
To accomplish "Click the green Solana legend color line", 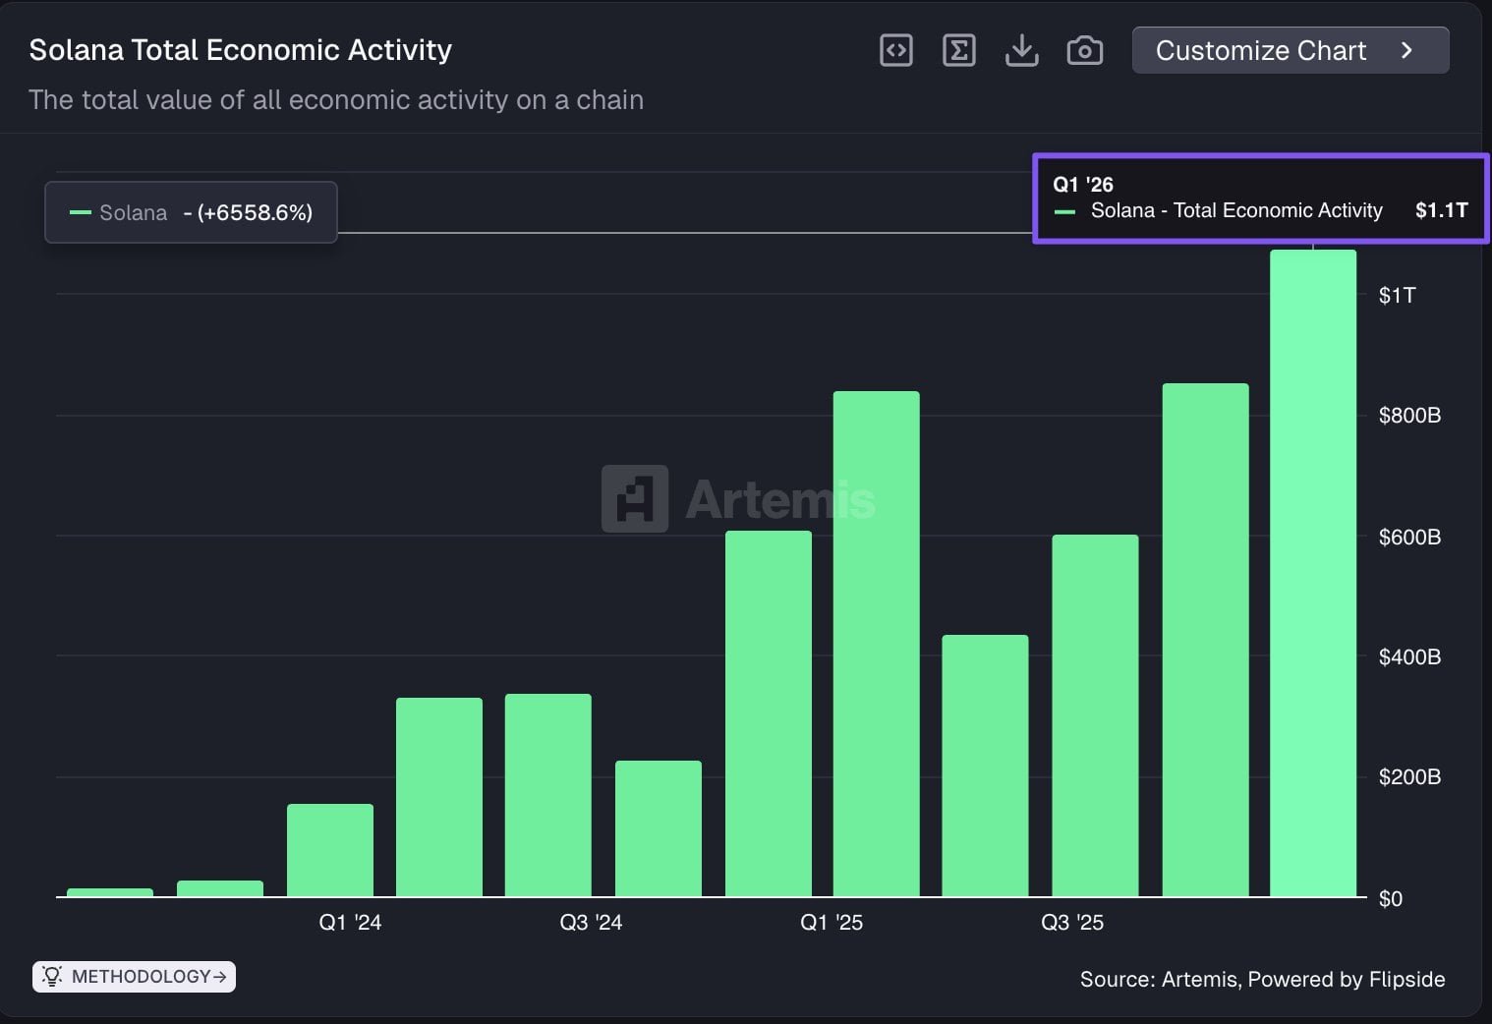I will coord(80,212).
